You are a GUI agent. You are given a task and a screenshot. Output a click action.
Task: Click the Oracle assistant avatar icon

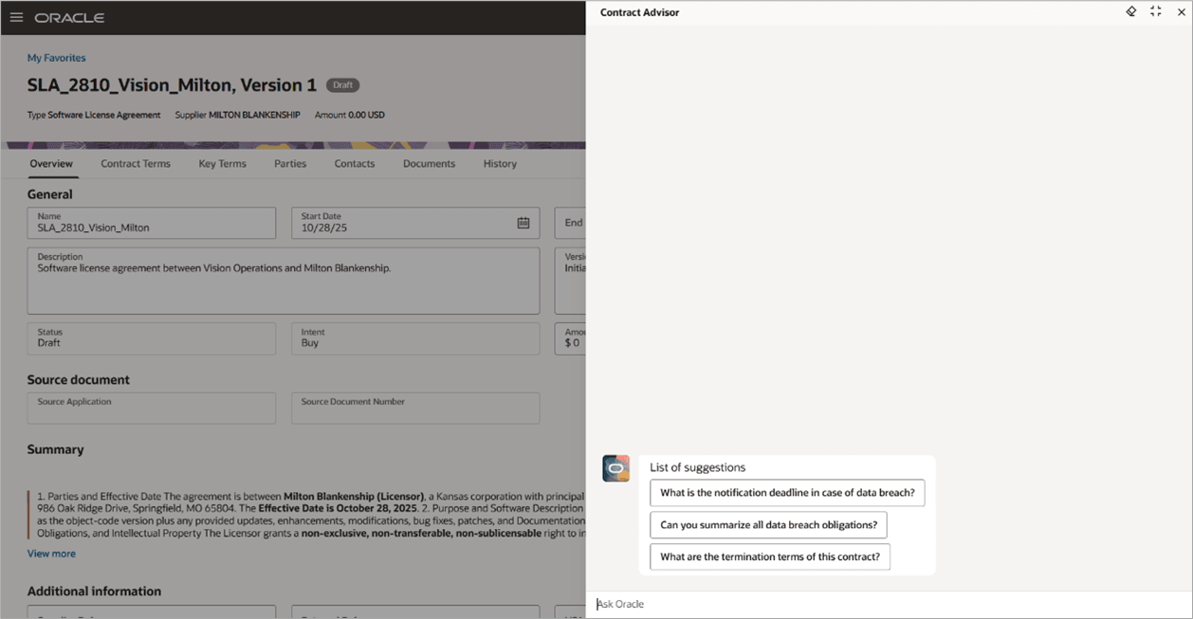(615, 467)
